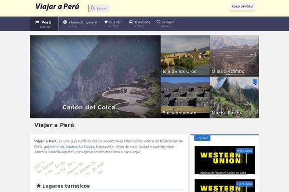The height and width of the screenshot is (192, 289).
Task: Open the Sacsayhuamán image tile
Action: [x=185, y=97]
